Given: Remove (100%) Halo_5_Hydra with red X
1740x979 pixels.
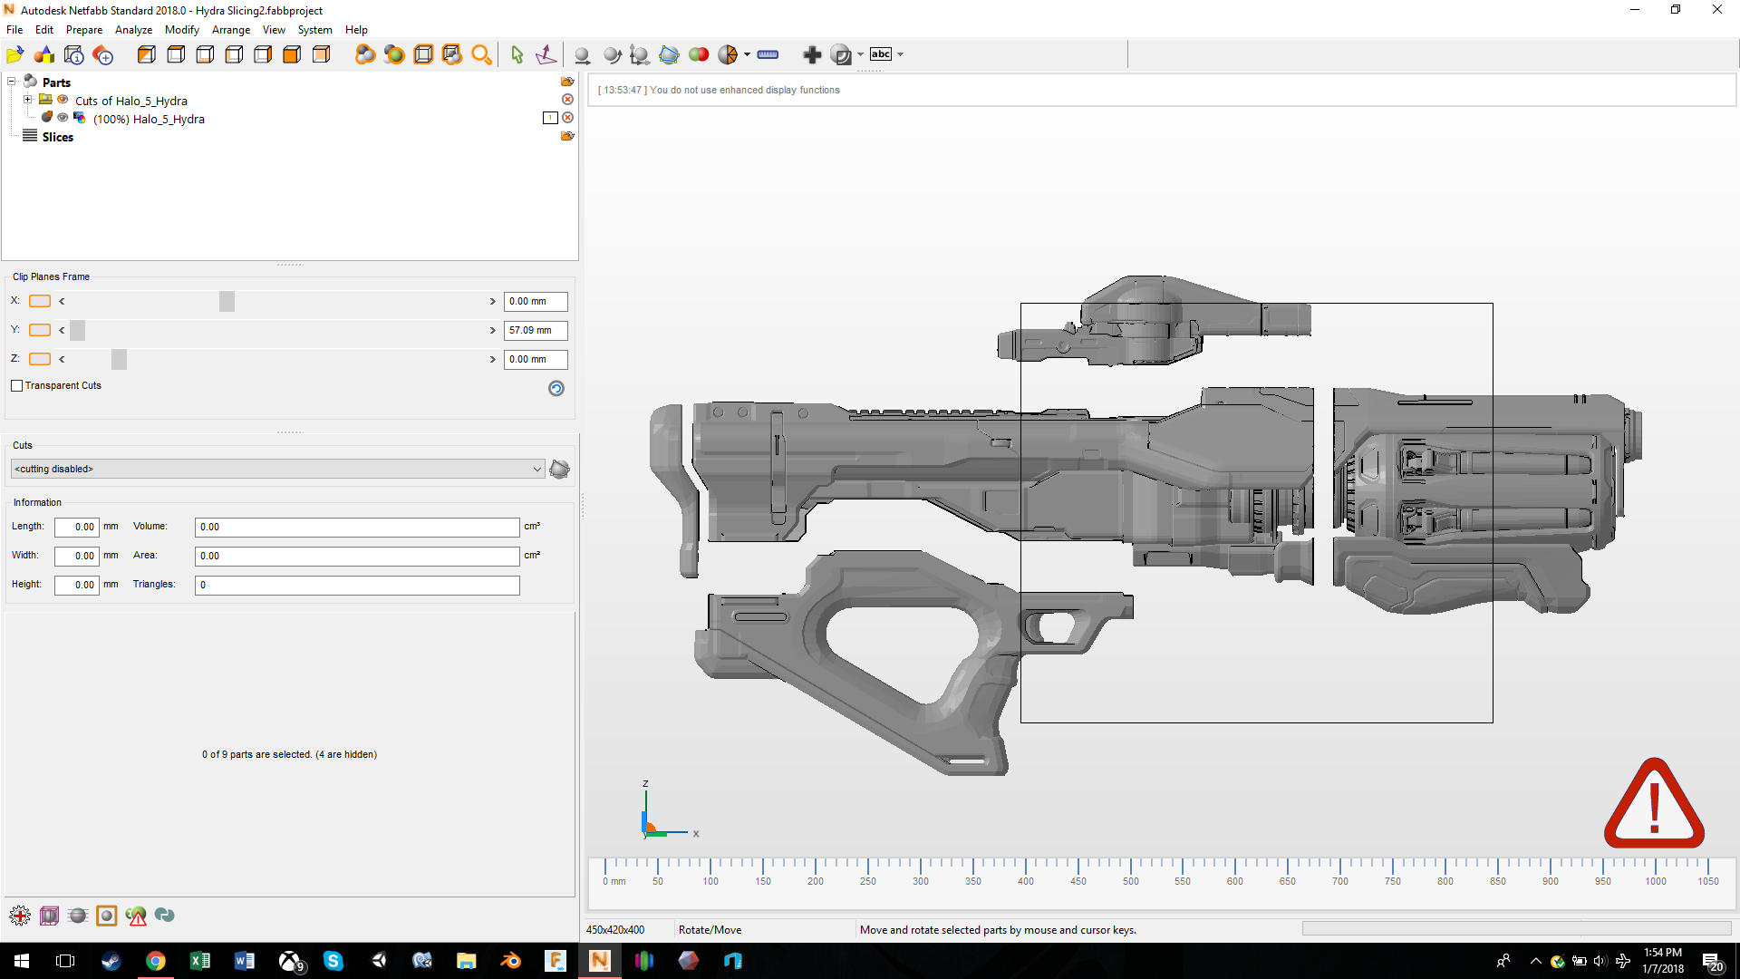Looking at the screenshot, I should coord(567,118).
